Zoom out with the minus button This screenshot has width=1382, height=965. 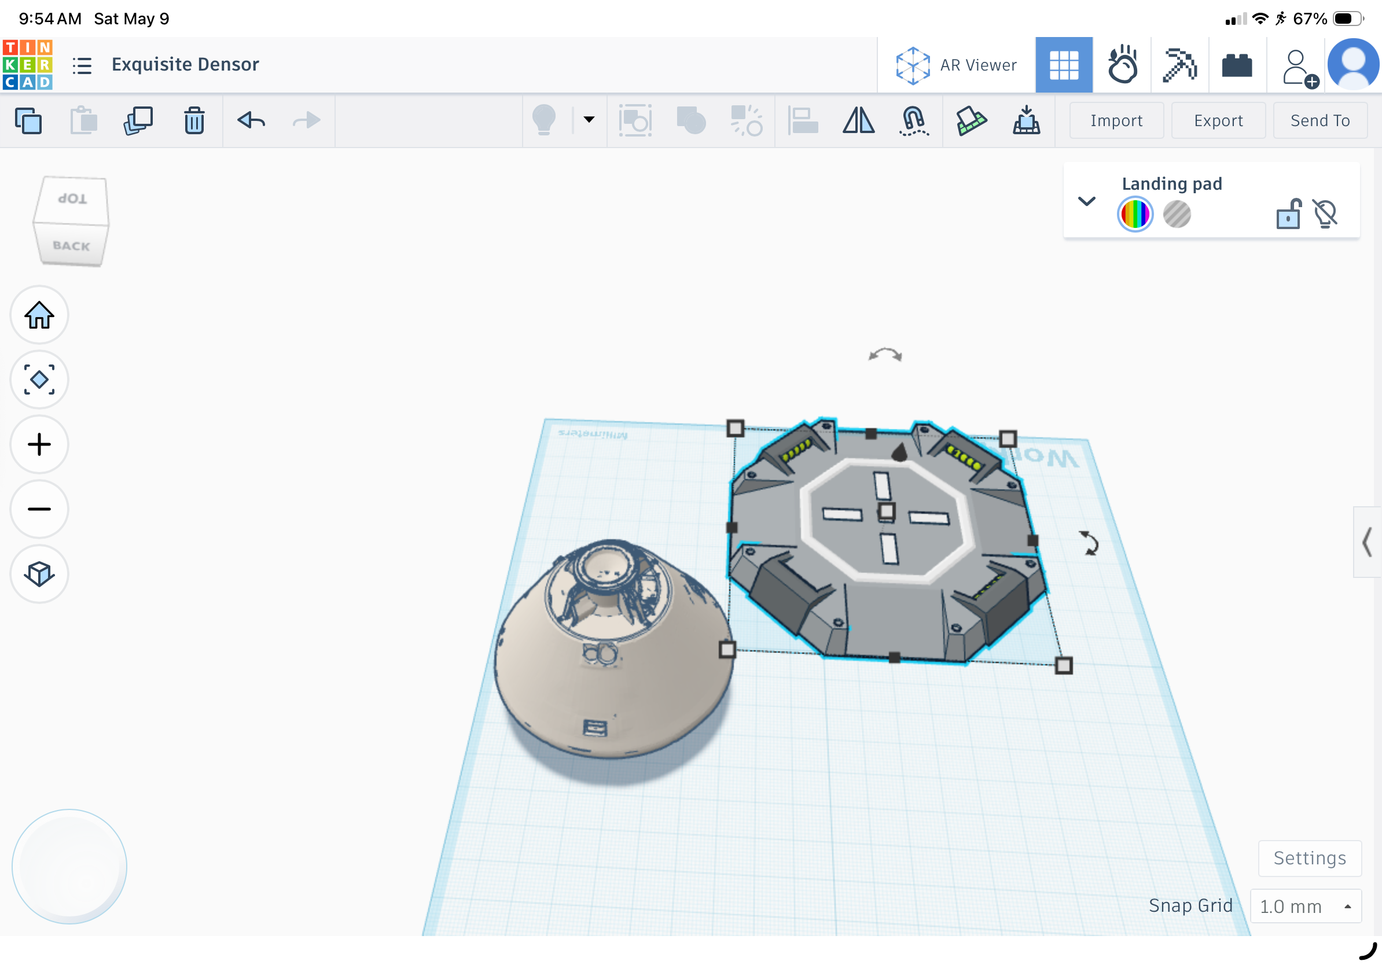click(39, 509)
